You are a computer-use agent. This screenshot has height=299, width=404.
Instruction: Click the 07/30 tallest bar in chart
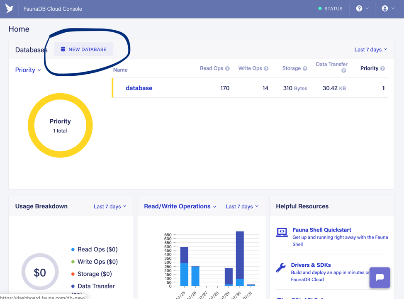click(x=240, y=258)
